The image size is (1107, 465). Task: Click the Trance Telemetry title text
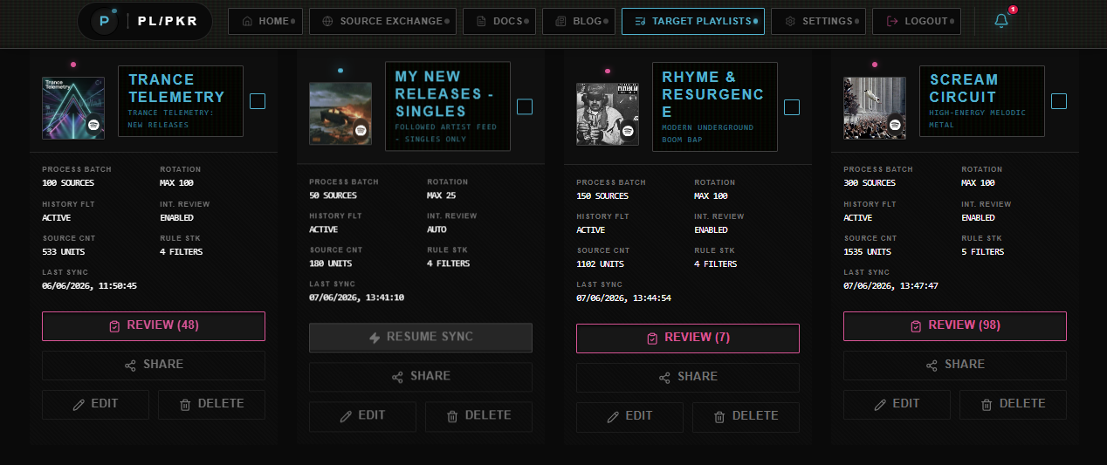pyautogui.click(x=176, y=88)
